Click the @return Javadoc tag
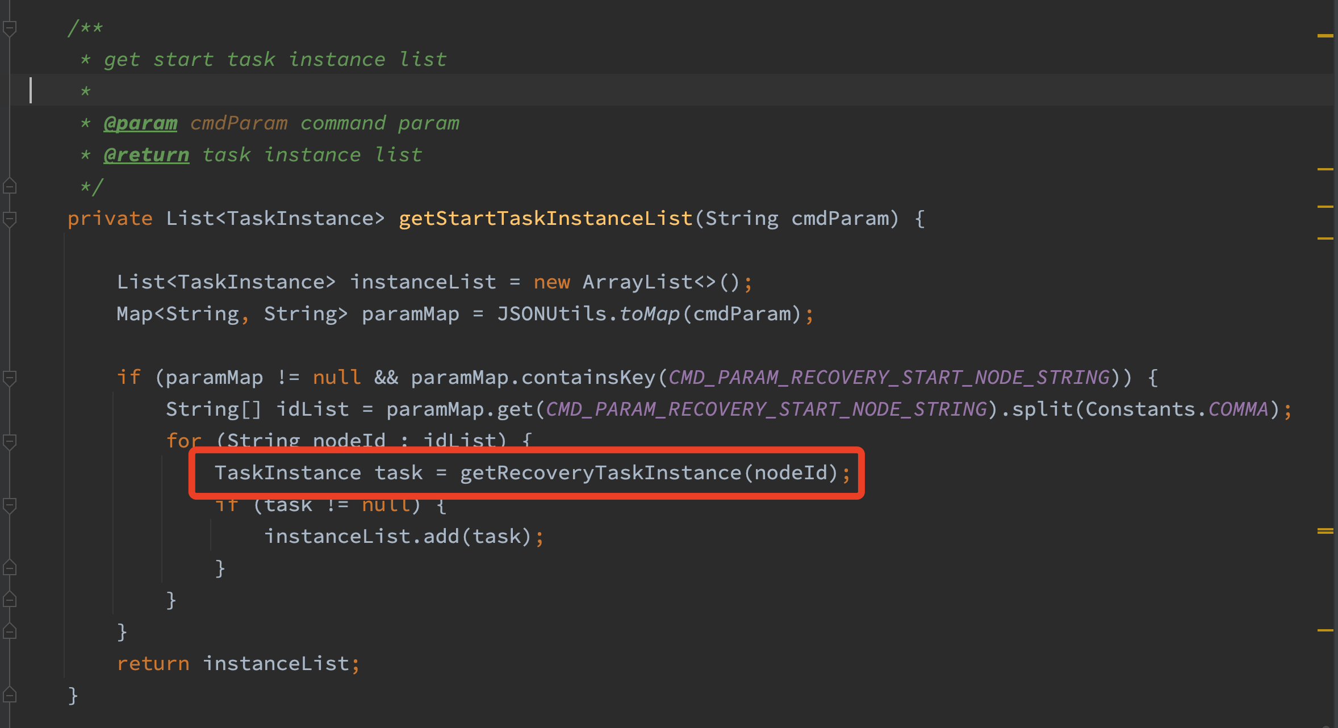Screen dimensions: 1338x728 pos(147,155)
